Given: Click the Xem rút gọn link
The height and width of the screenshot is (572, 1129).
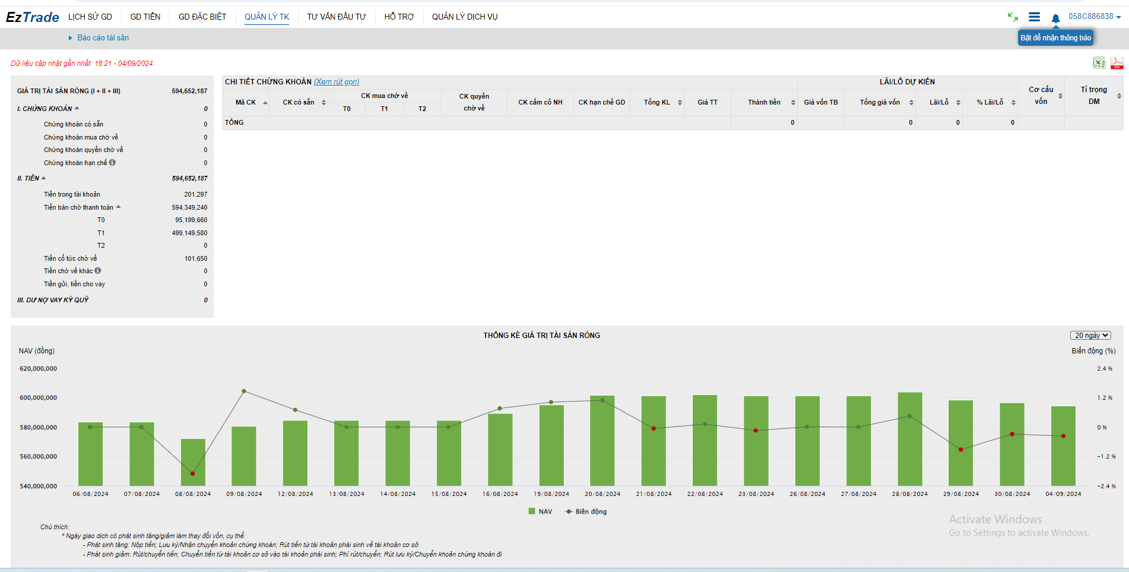Looking at the screenshot, I should click(x=337, y=82).
